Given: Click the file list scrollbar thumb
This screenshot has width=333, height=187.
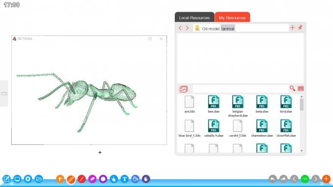Looking at the screenshot, I should (x=302, y=105).
